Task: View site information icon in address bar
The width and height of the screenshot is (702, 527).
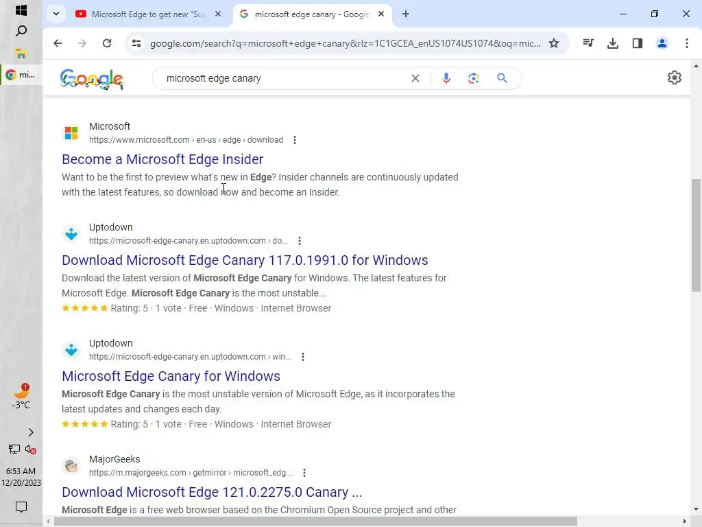Action: (136, 43)
